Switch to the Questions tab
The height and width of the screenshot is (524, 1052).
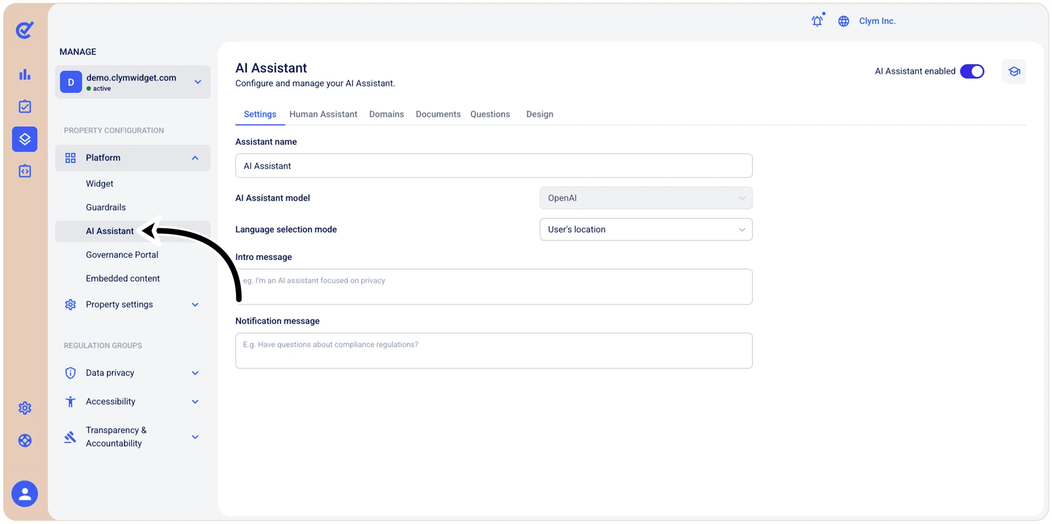pyautogui.click(x=490, y=114)
